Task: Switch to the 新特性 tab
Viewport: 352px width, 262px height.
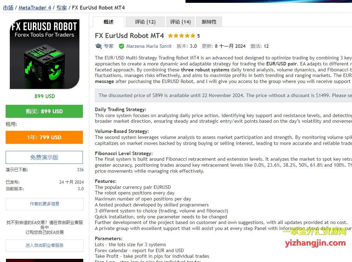Action: [209, 22]
